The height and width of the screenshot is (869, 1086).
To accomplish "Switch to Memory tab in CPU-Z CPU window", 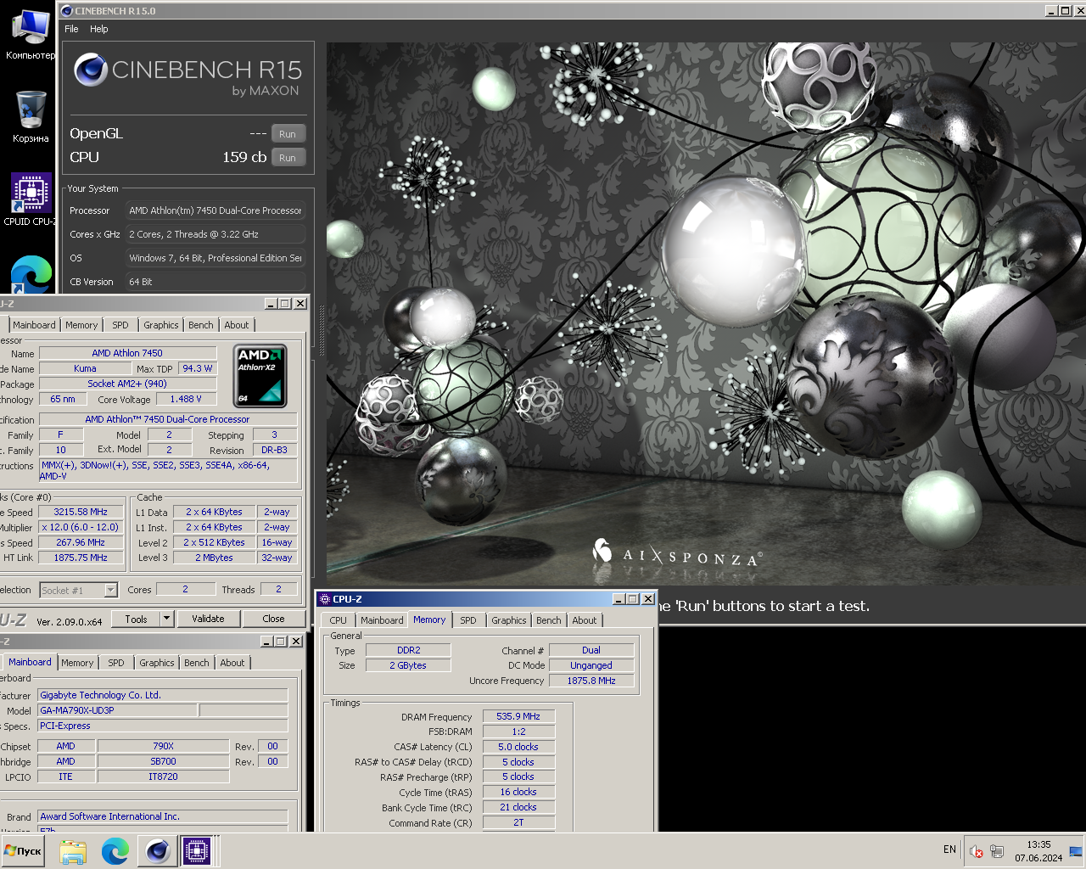I will point(81,325).
